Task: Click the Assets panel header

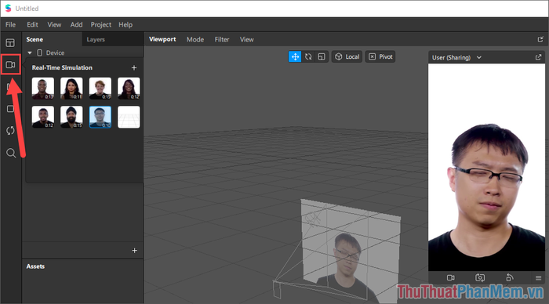Action: coord(35,266)
